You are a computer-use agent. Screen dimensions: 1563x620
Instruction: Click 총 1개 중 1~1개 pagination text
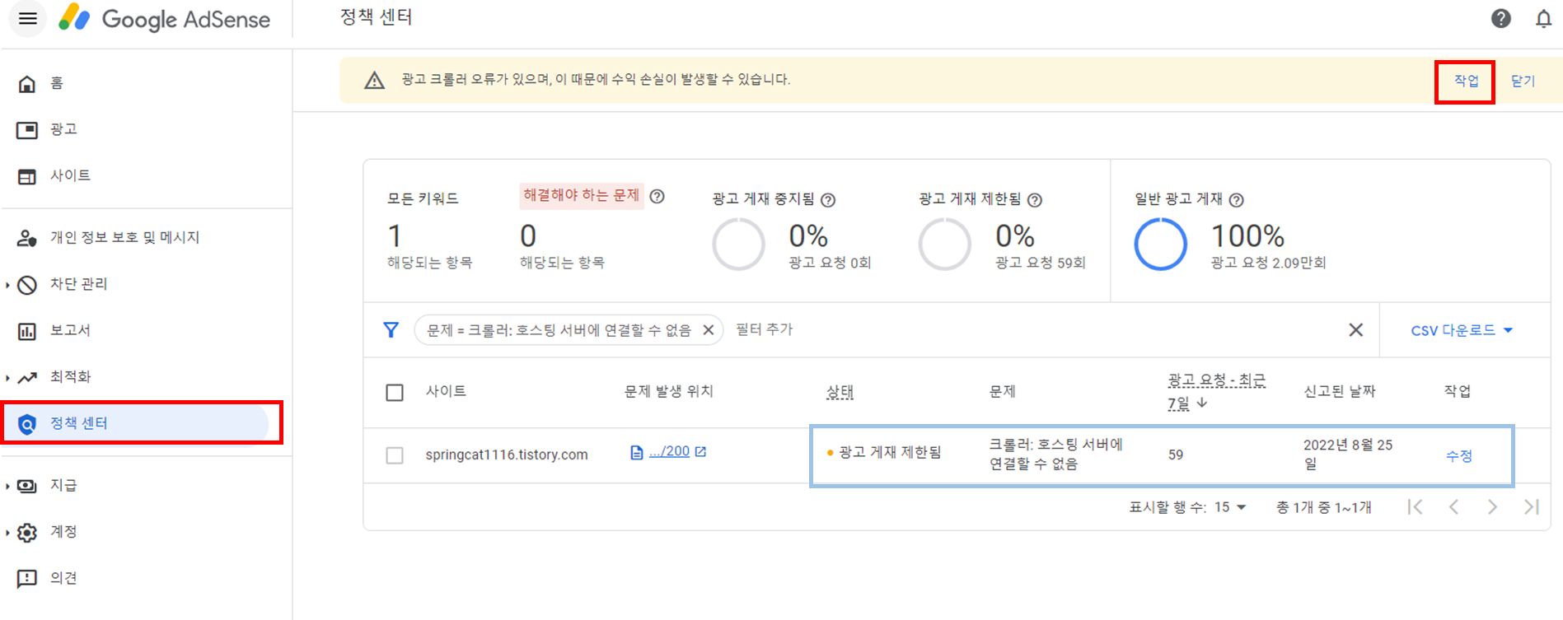[x=1324, y=507]
